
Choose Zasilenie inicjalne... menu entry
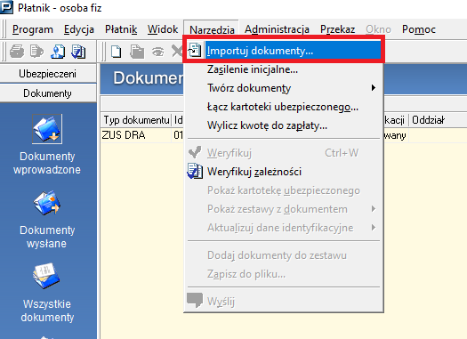tap(284, 69)
